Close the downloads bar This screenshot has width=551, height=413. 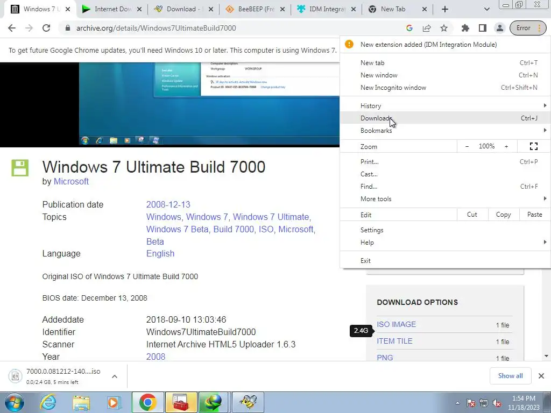coord(541,376)
